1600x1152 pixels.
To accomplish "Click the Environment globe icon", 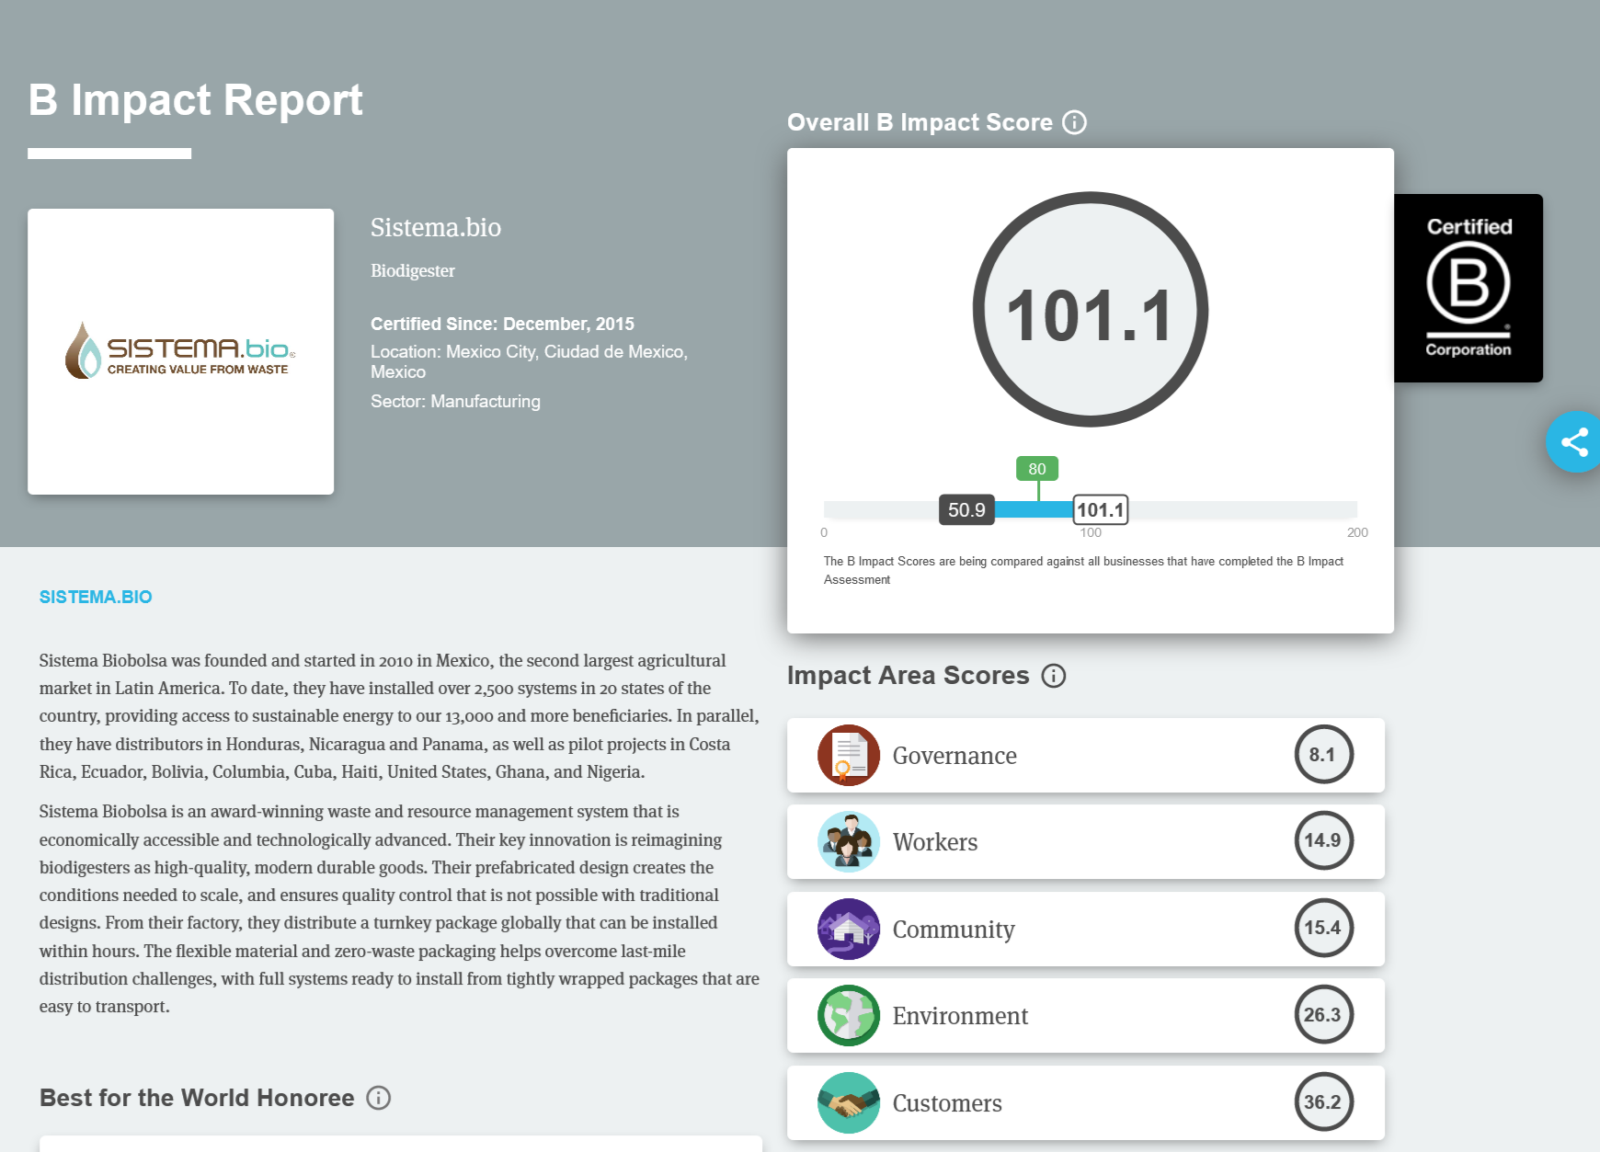I will (x=849, y=1016).
